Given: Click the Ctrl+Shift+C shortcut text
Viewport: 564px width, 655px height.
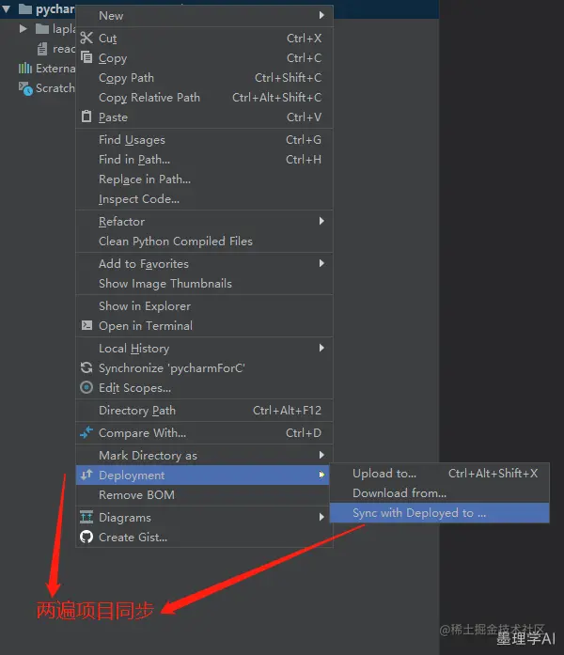Looking at the screenshot, I should click(289, 78).
